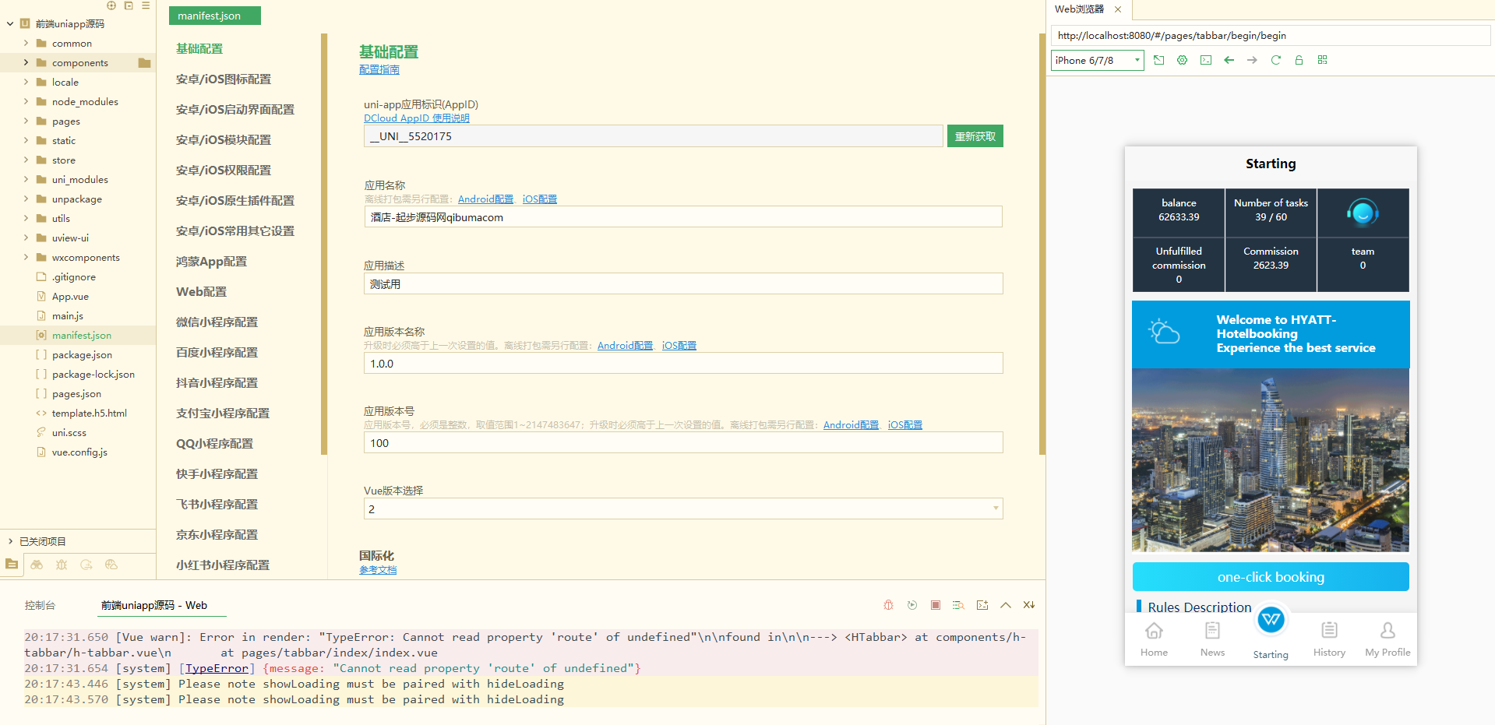
Task: Click the rerun icon in console toolbar
Action: pos(911,605)
